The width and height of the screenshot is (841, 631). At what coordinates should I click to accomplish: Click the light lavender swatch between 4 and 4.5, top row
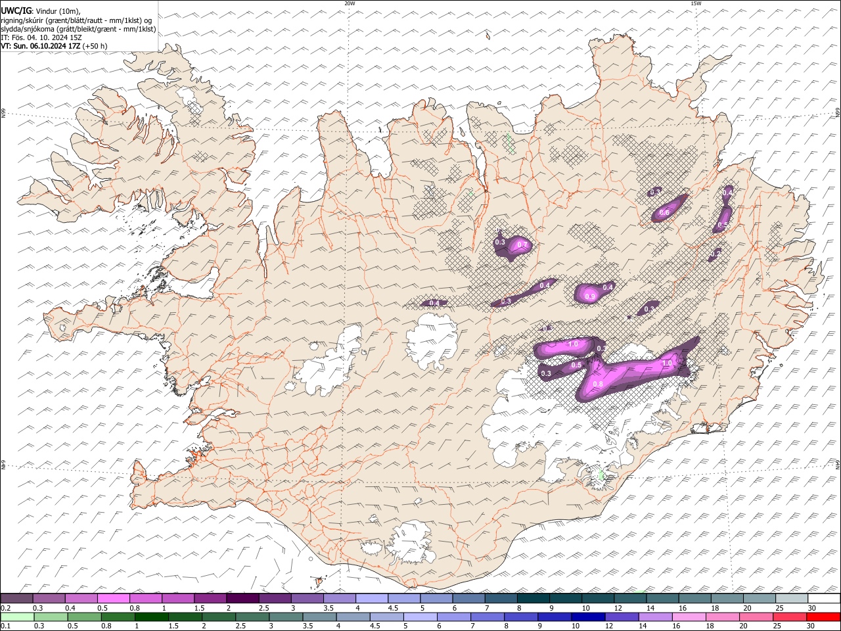(372, 598)
